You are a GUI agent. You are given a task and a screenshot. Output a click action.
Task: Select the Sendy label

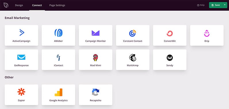point(170,65)
